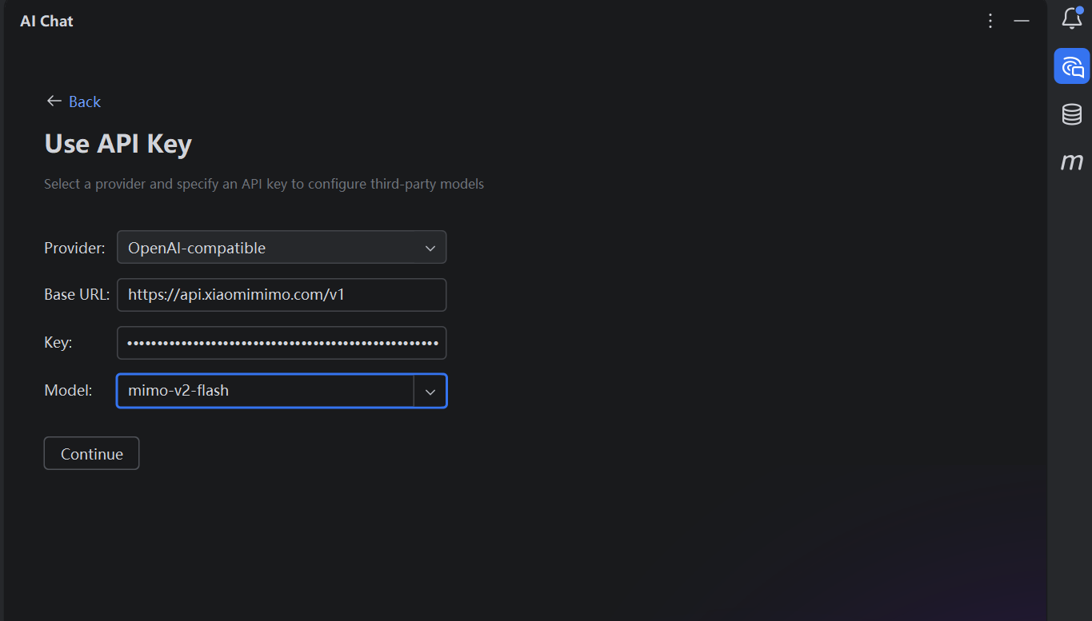This screenshot has width=1092, height=621.
Task: Open the Provider dropdown OpenAI-compatible
Action: (282, 248)
